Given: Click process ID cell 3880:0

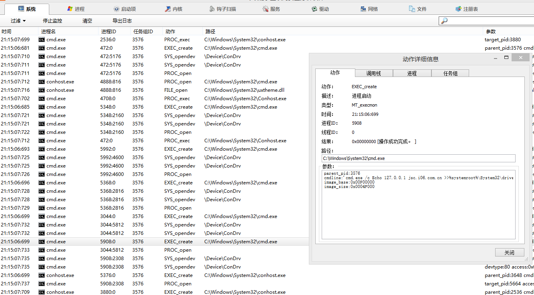Looking at the screenshot, I should coord(108,292).
